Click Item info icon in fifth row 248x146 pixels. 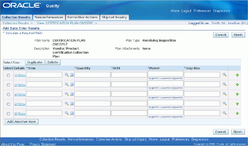coord(72,113)
